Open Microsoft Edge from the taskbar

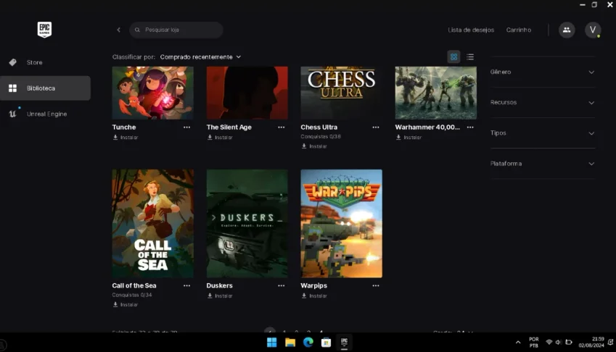(308, 343)
